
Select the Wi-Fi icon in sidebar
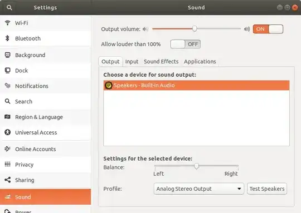coord(7,23)
